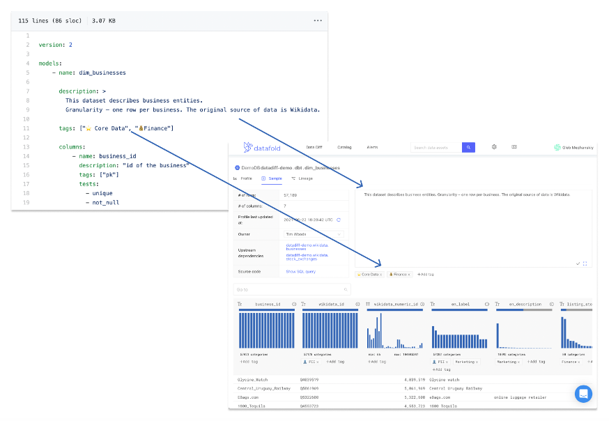This screenshot has width=609, height=421.
Task: Expand the description box to fullscreen
Action: click(585, 263)
